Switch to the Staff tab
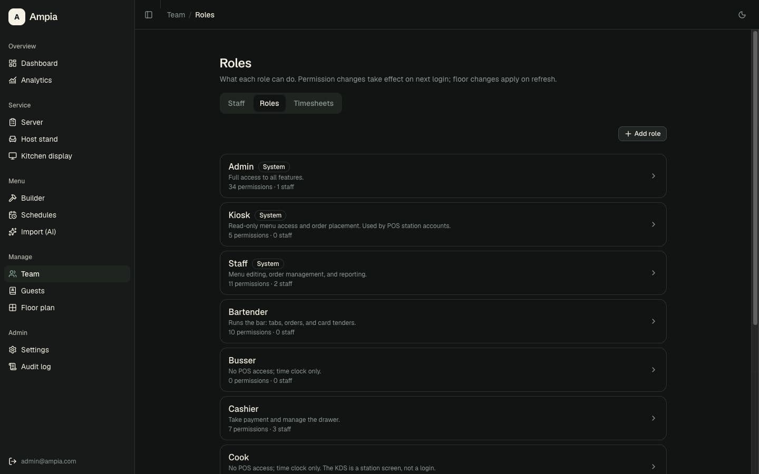 pos(236,103)
